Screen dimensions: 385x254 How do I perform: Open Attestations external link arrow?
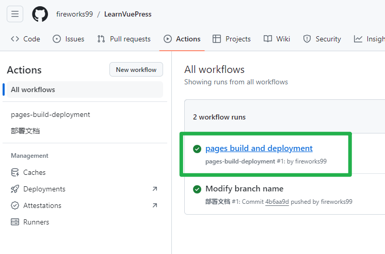(155, 205)
